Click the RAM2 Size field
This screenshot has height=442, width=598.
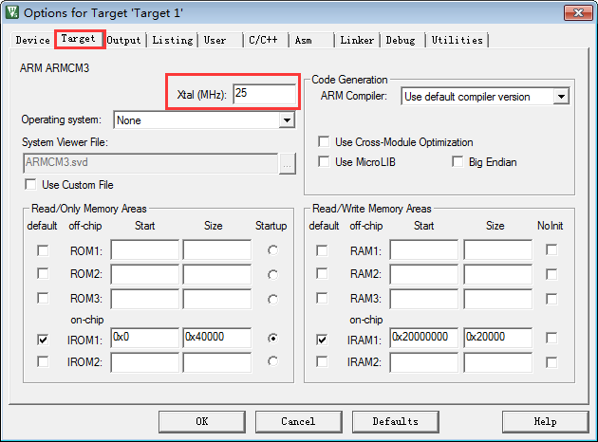point(497,274)
